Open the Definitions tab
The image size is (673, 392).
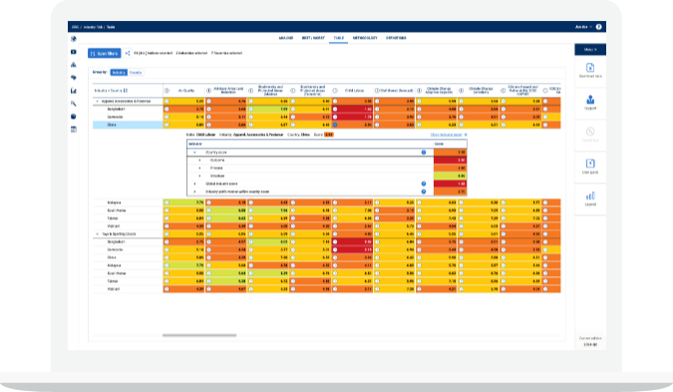[x=396, y=38]
